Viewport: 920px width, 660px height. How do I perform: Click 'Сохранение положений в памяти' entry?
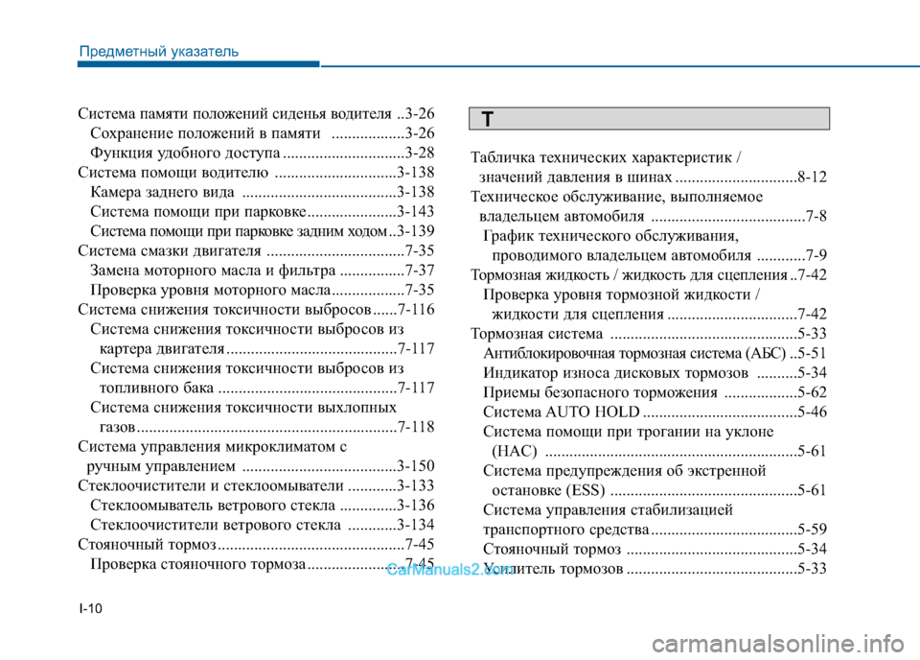click(263, 133)
